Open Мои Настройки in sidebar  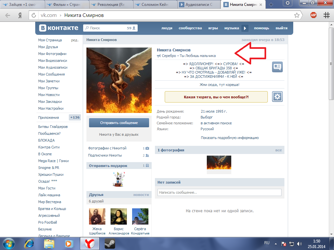click(x=51, y=108)
